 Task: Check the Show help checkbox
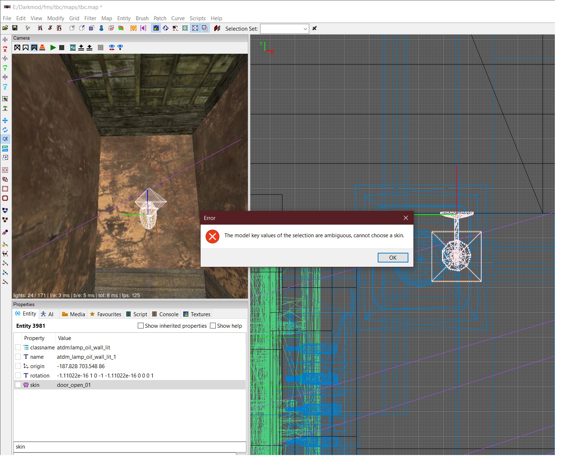[213, 326]
